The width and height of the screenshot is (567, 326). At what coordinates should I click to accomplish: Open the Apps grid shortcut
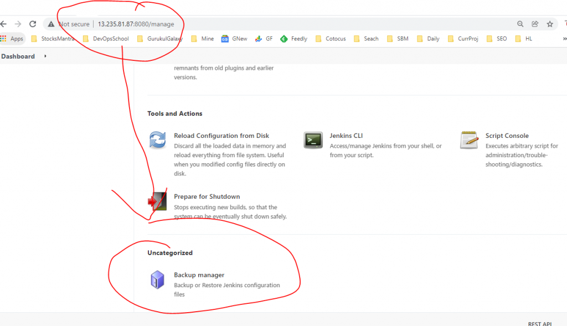[x=12, y=39]
